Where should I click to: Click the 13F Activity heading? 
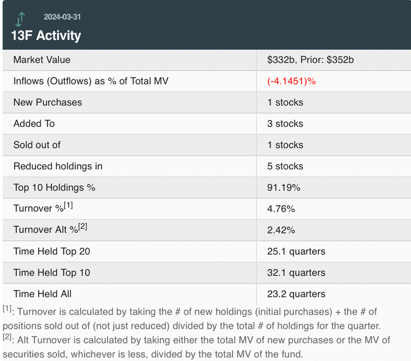46,35
